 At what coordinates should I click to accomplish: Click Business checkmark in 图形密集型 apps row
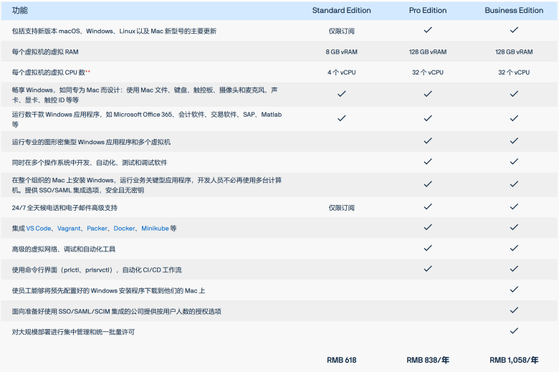514,140
